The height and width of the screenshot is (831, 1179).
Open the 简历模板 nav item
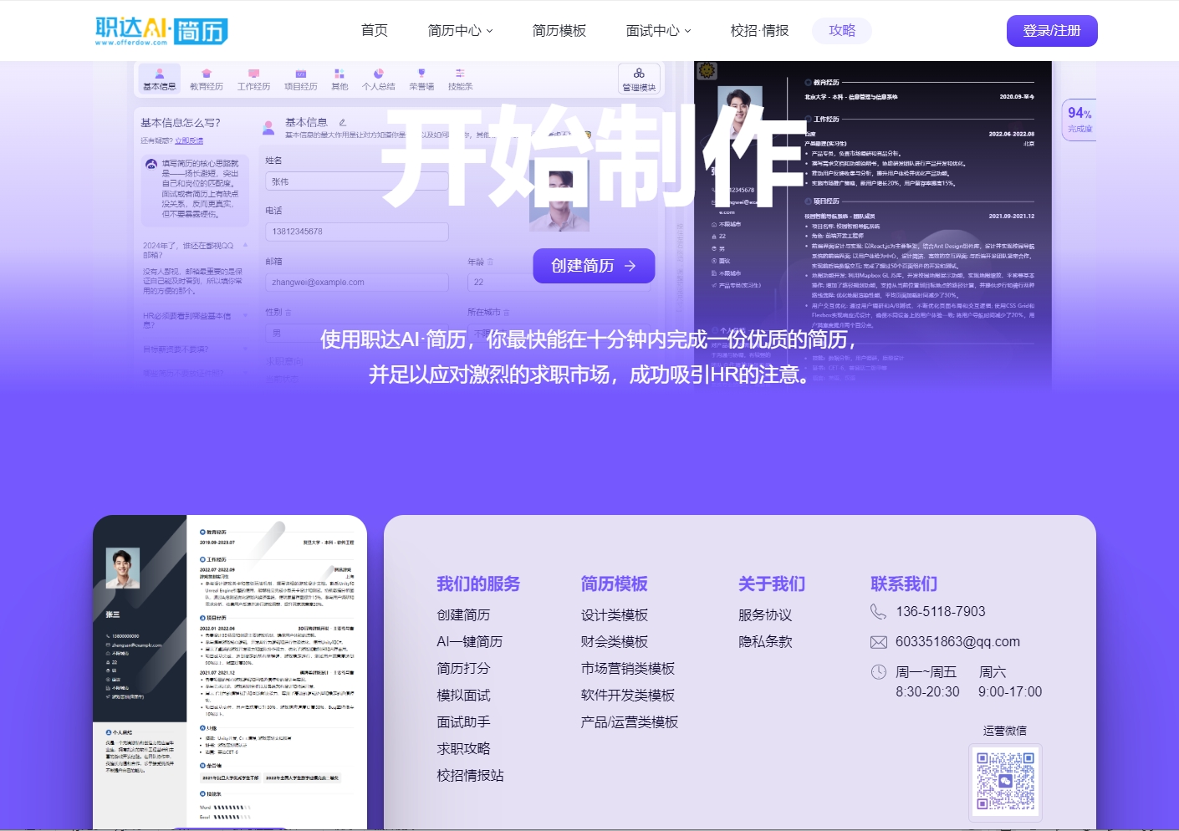559,31
